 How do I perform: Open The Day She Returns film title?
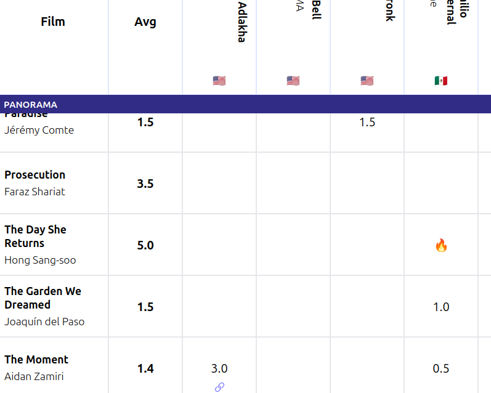(35, 237)
